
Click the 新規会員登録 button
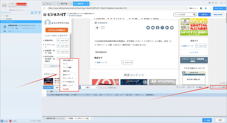click(x=218, y=14)
